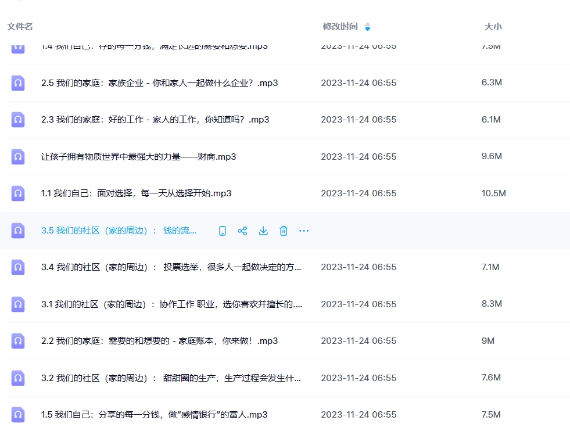Click the audio icon of the 2.5 我们的家庭 file
The height and width of the screenshot is (431, 570).
click(18, 83)
